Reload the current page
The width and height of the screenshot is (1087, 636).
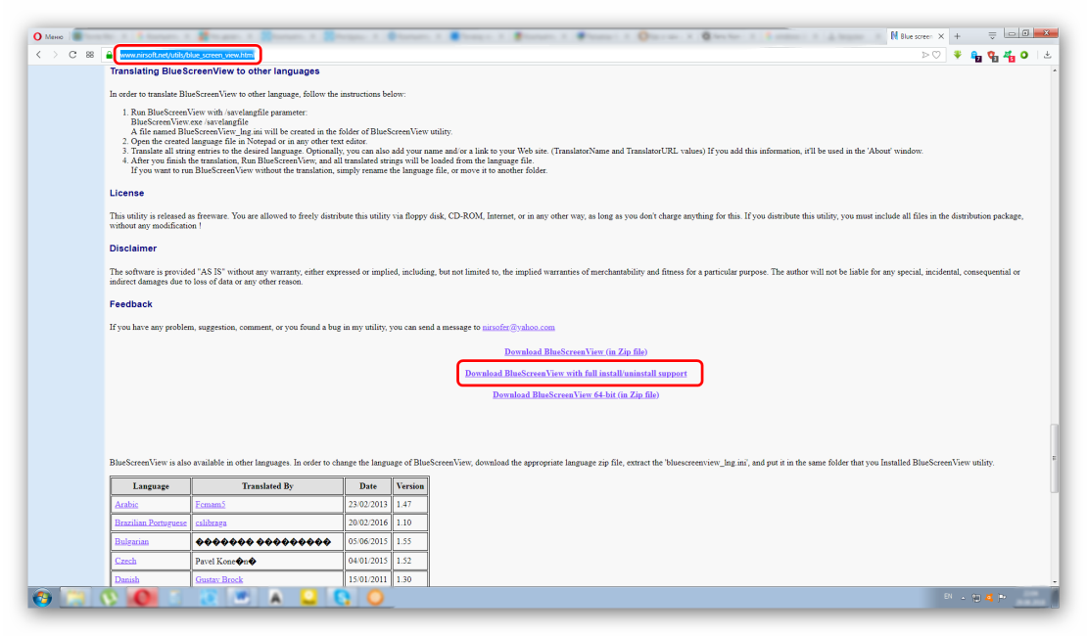pyautogui.click(x=72, y=55)
